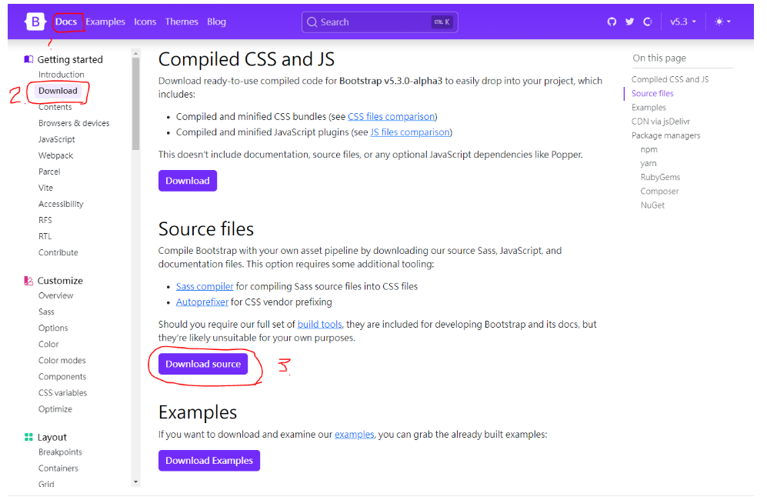Click the Download Examples button
This screenshot has height=500, width=767.
click(x=209, y=460)
